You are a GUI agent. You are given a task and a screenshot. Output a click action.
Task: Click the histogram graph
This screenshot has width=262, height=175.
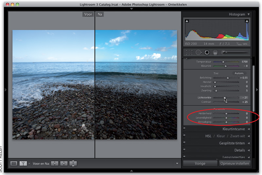[x=217, y=30]
